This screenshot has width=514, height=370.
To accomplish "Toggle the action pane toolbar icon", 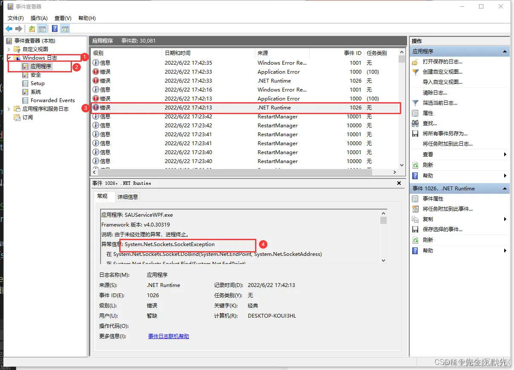I will 65,29.
